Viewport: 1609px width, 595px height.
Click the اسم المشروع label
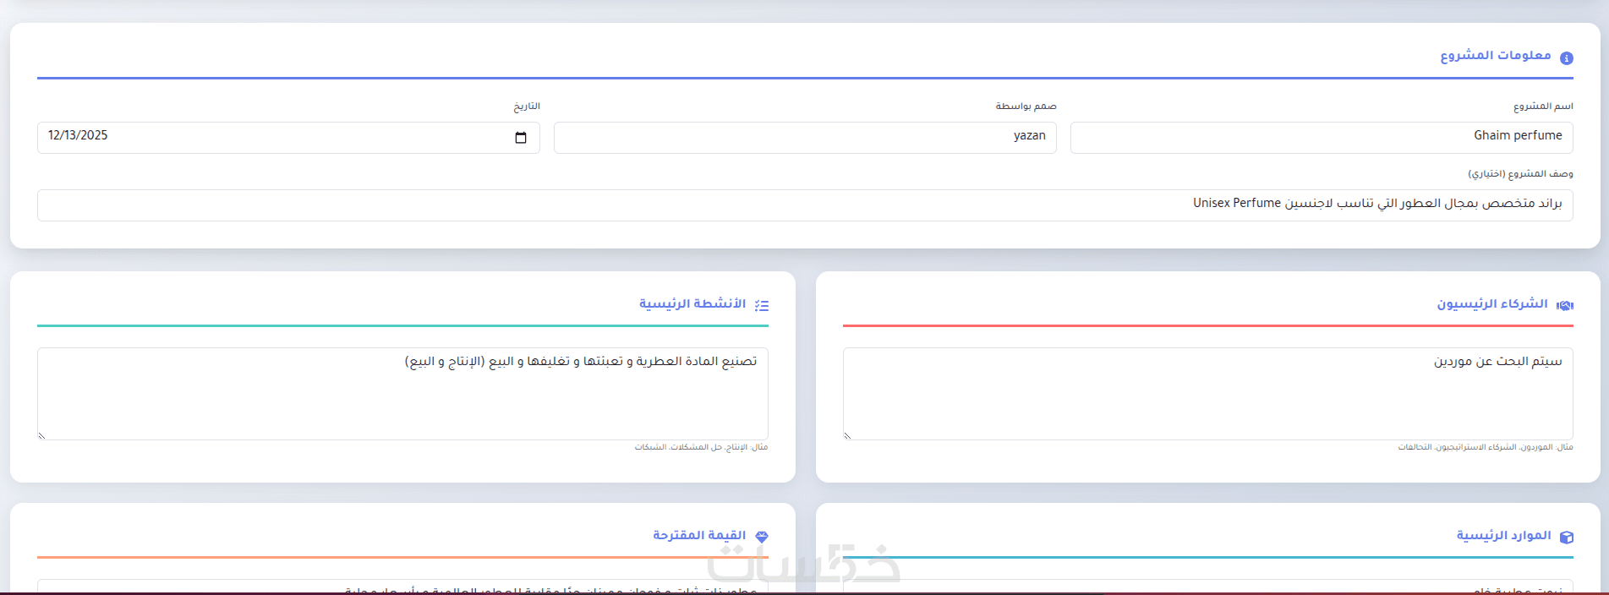(x=1543, y=106)
